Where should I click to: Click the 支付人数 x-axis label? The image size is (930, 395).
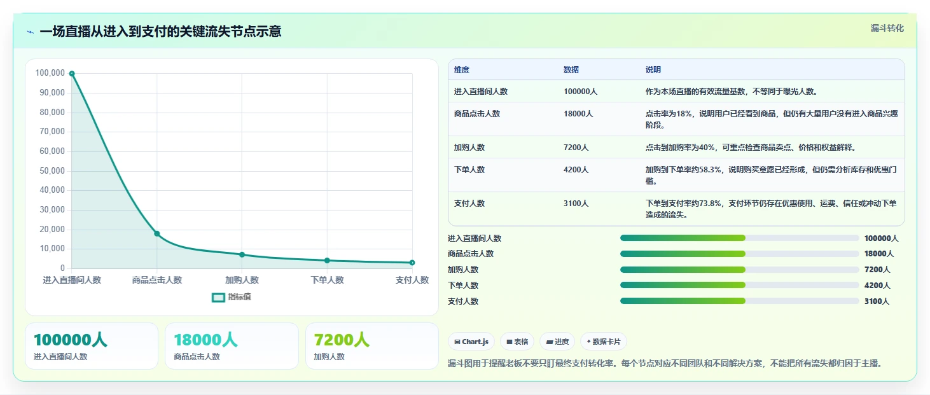[x=412, y=280]
